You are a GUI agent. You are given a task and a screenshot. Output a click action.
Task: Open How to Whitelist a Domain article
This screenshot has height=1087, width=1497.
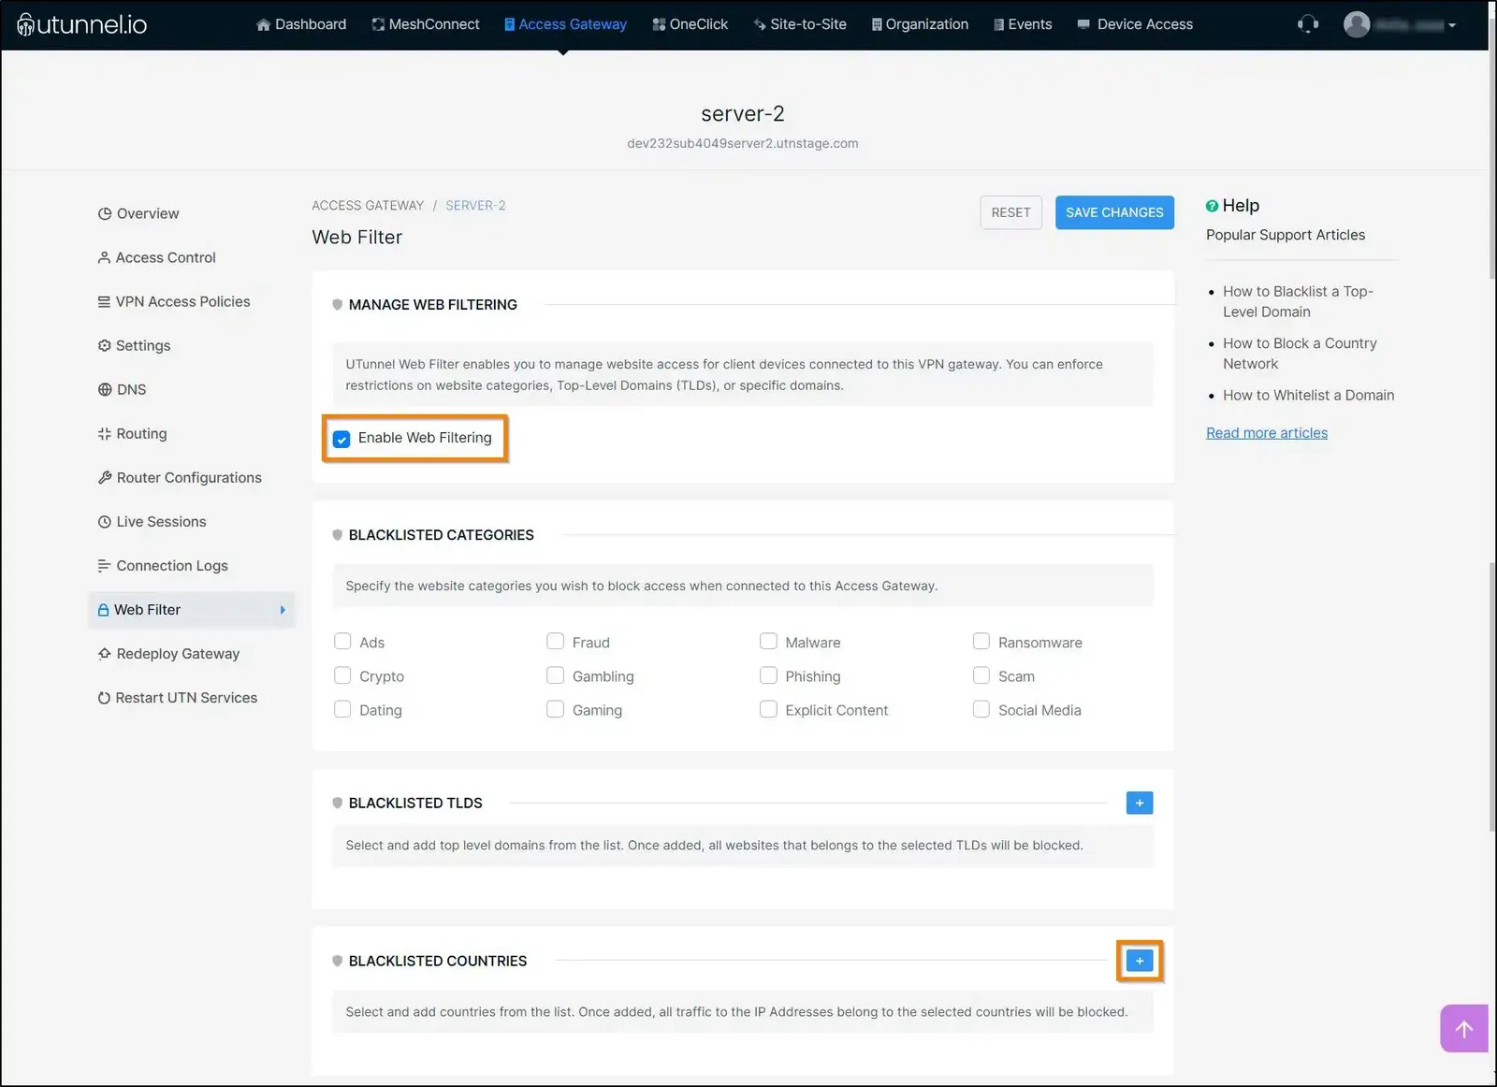click(1308, 395)
